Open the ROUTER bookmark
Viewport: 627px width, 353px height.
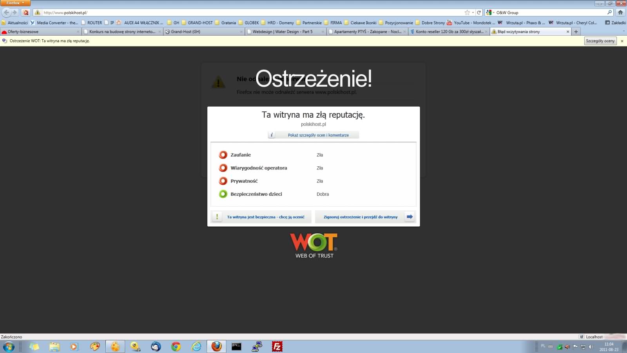[x=91, y=23]
